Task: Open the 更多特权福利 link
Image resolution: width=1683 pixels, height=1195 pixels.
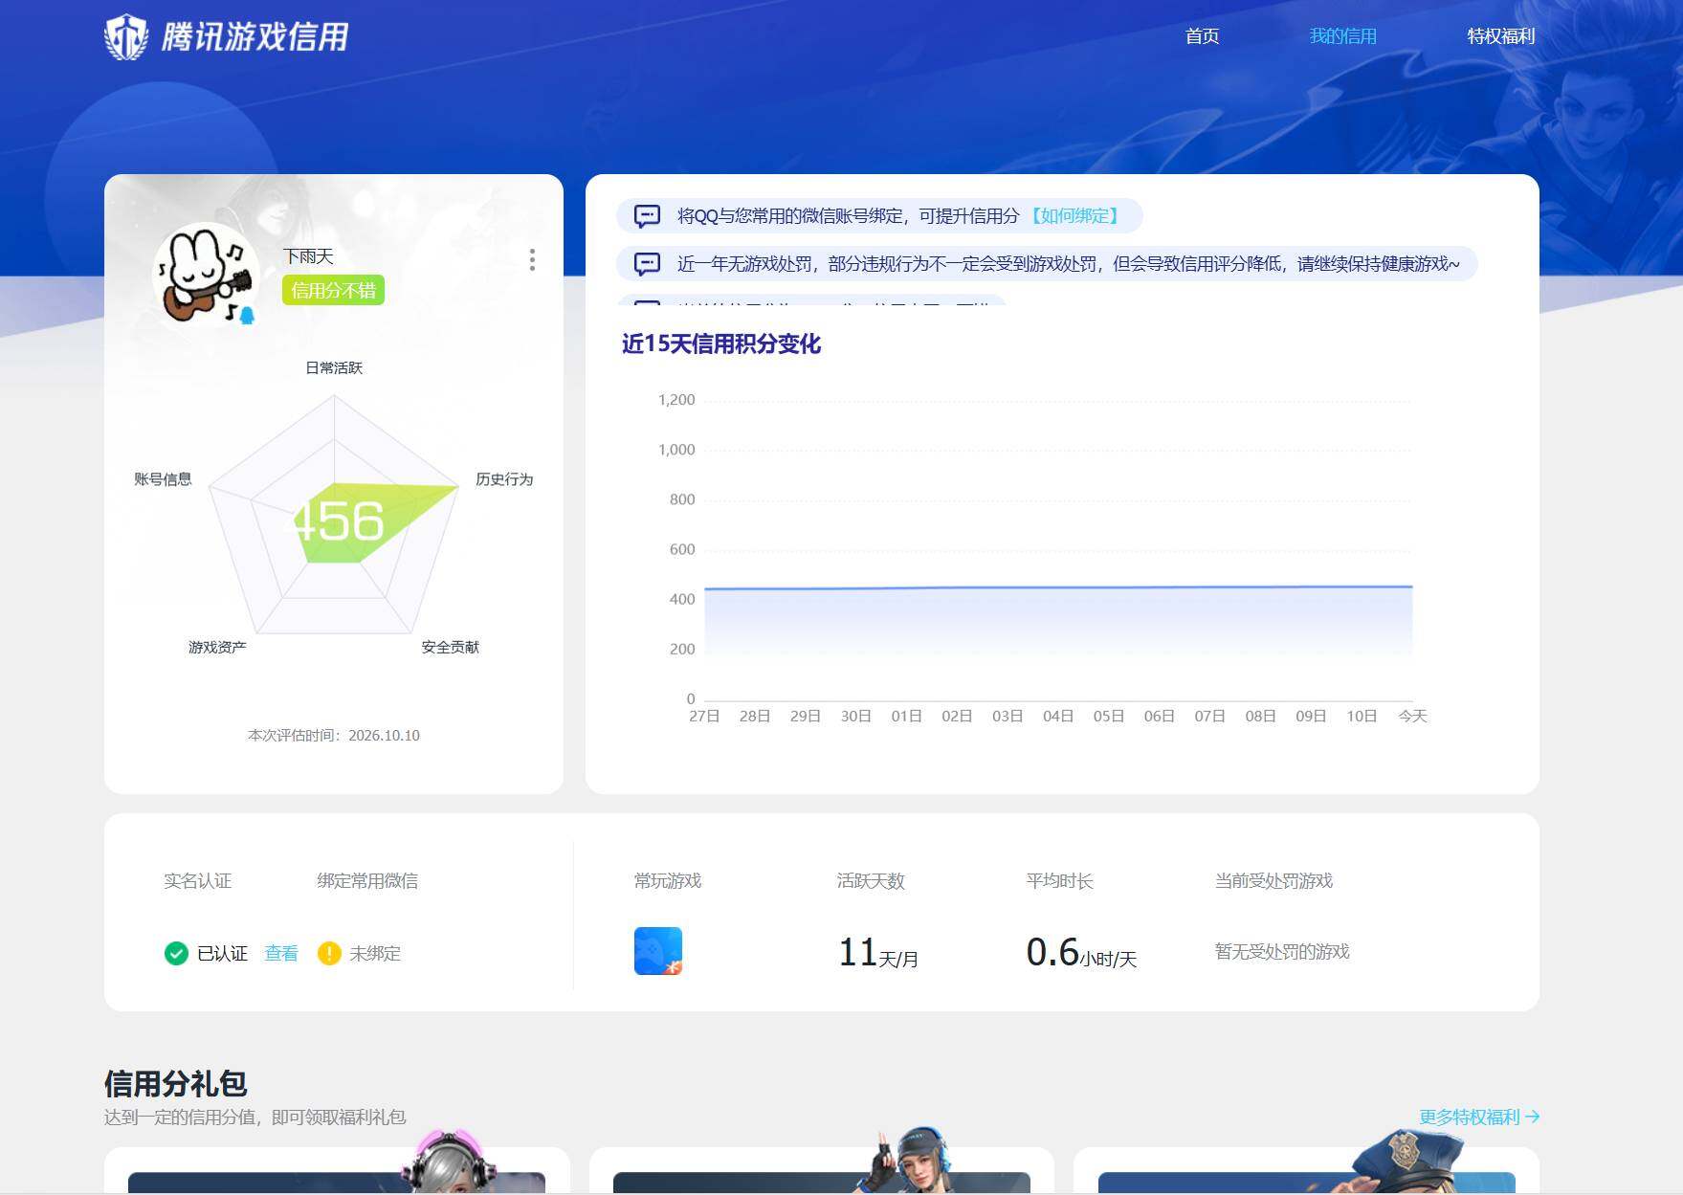Action: (1479, 1117)
